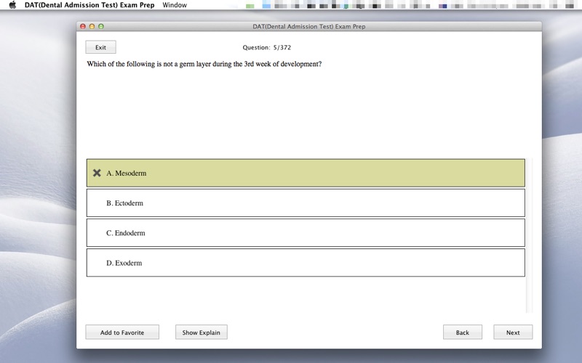Click the answer list vertical scrollbar

coord(530,235)
